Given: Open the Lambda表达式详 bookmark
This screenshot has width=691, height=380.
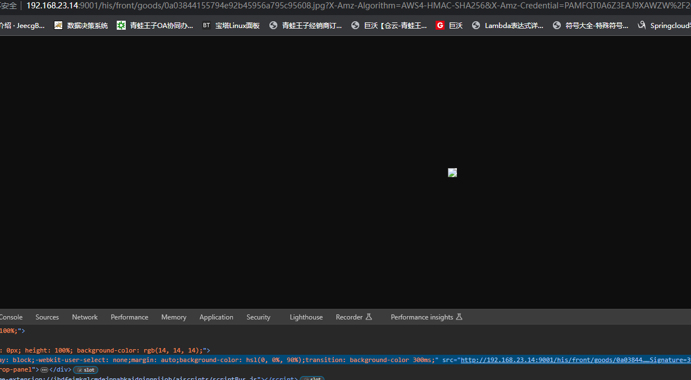Looking at the screenshot, I should [x=507, y=26].
